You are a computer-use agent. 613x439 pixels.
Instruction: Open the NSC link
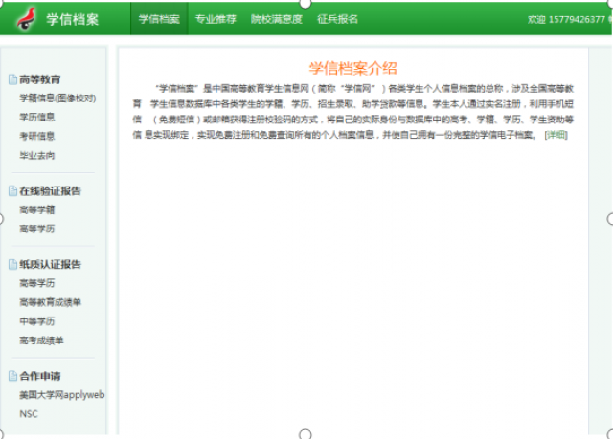(29, 414)
